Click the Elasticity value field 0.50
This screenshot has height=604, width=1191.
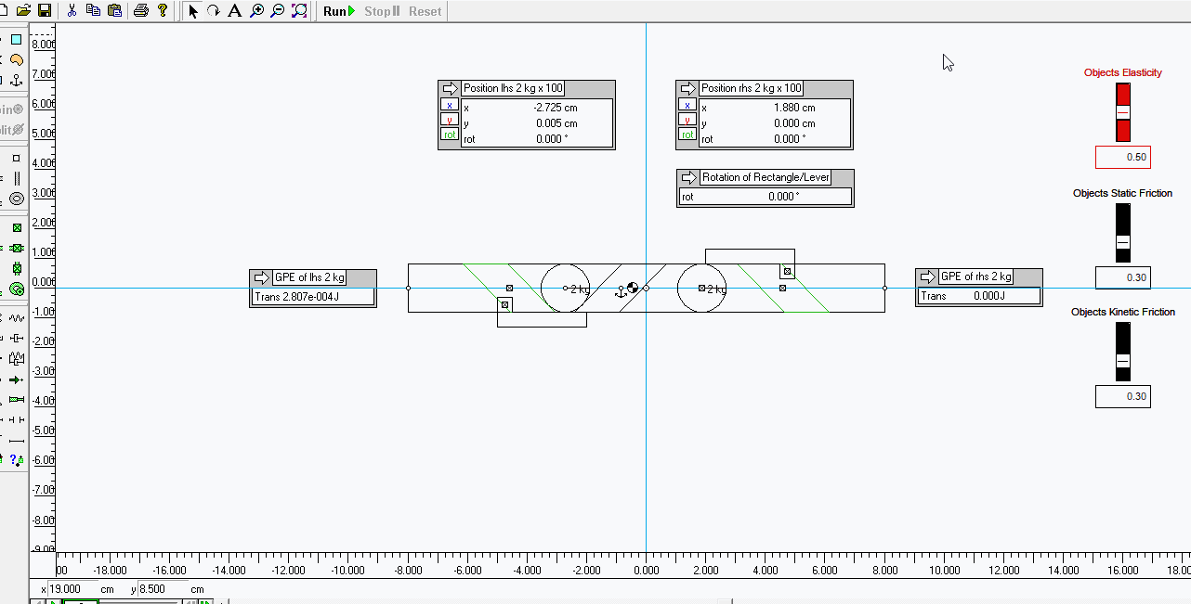point(1123,157)
